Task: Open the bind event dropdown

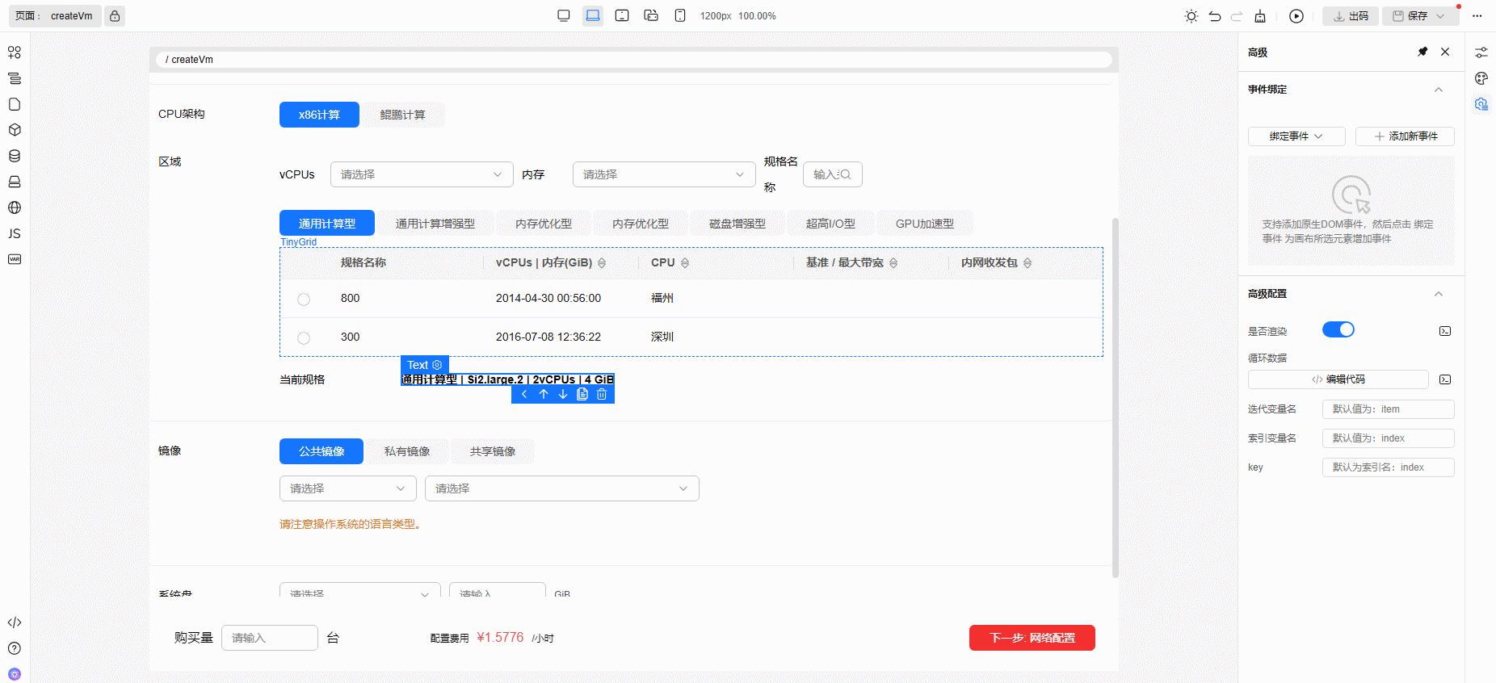Action: pos(1296,136)
